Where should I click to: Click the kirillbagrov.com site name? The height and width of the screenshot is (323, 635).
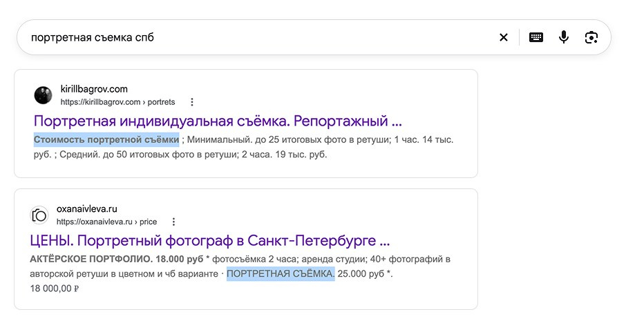[x=94, y=89]
